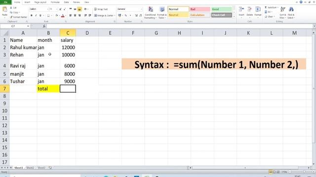This screenshot has height=177, width=316.
Task: Apply the Bad cell style
Action: (199, 9)
